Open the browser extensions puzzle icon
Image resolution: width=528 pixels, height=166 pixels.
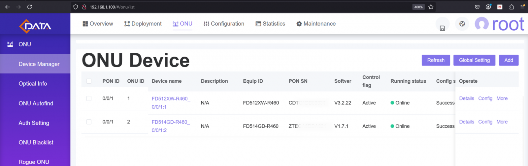coord(511,7)
